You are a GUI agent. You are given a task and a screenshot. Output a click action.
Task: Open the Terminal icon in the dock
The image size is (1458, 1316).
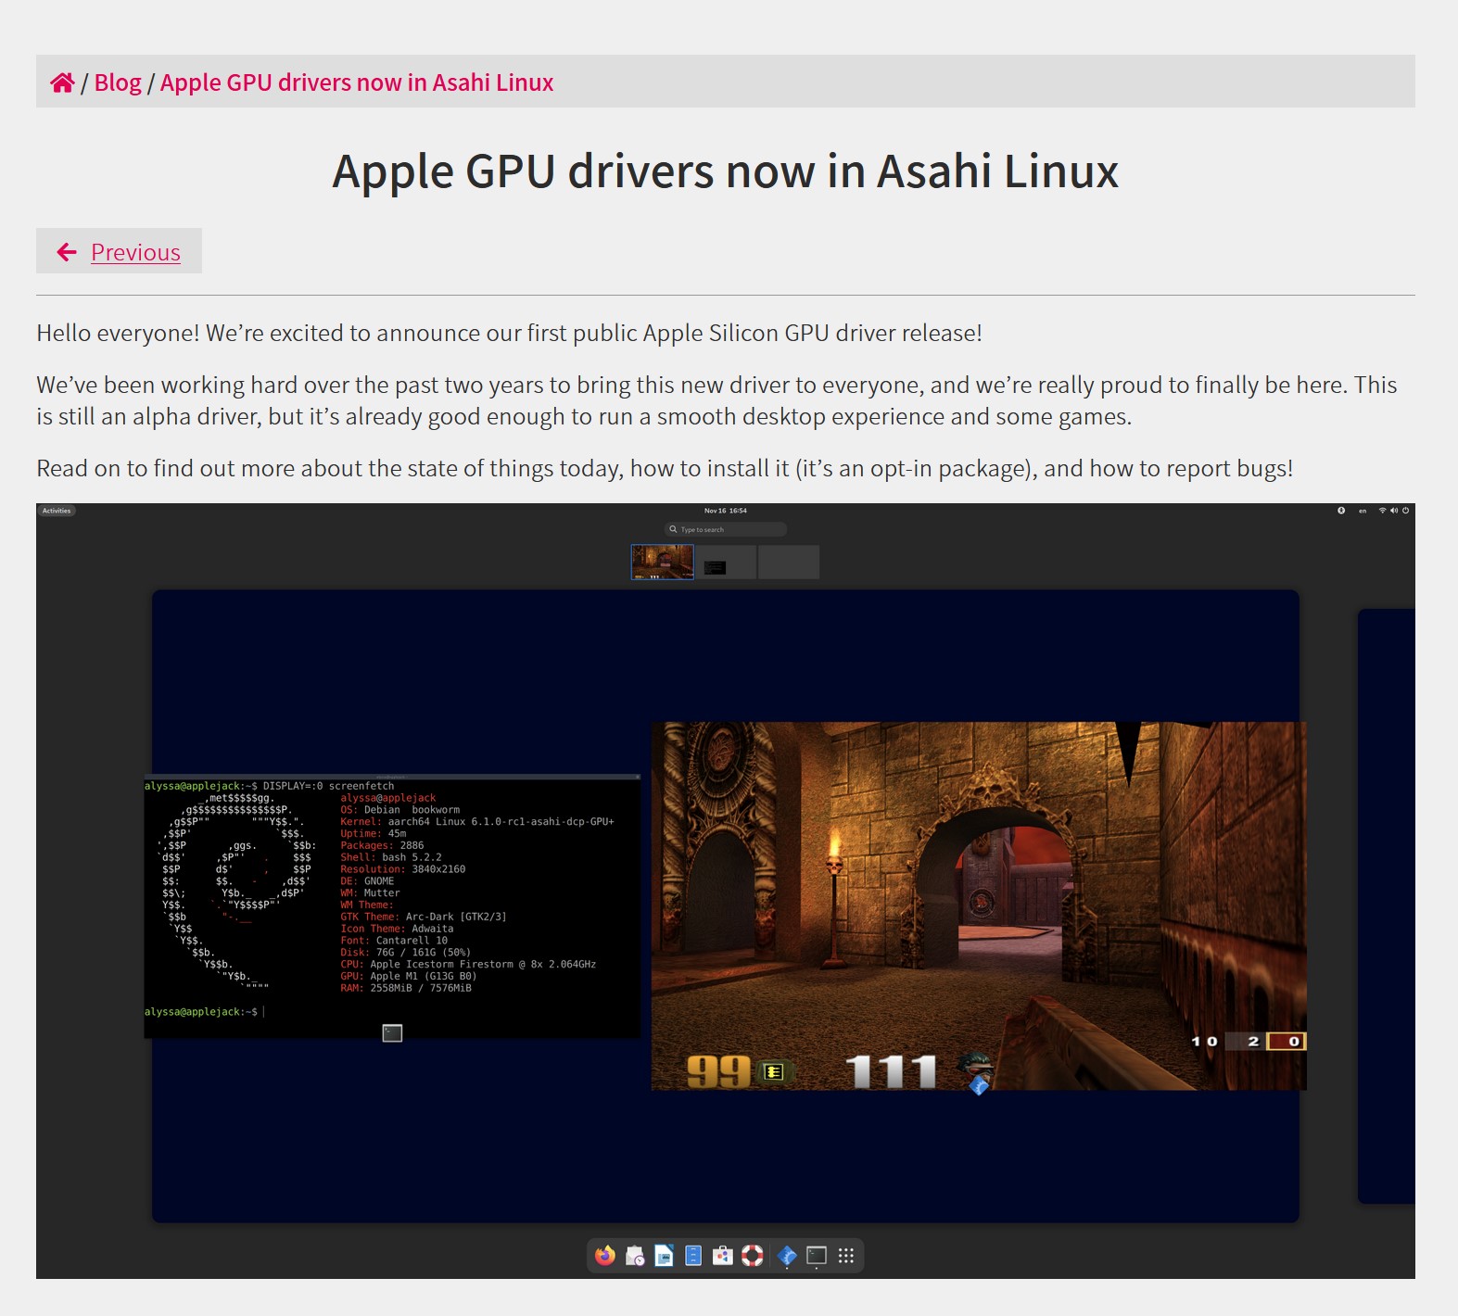point(817,1256)
